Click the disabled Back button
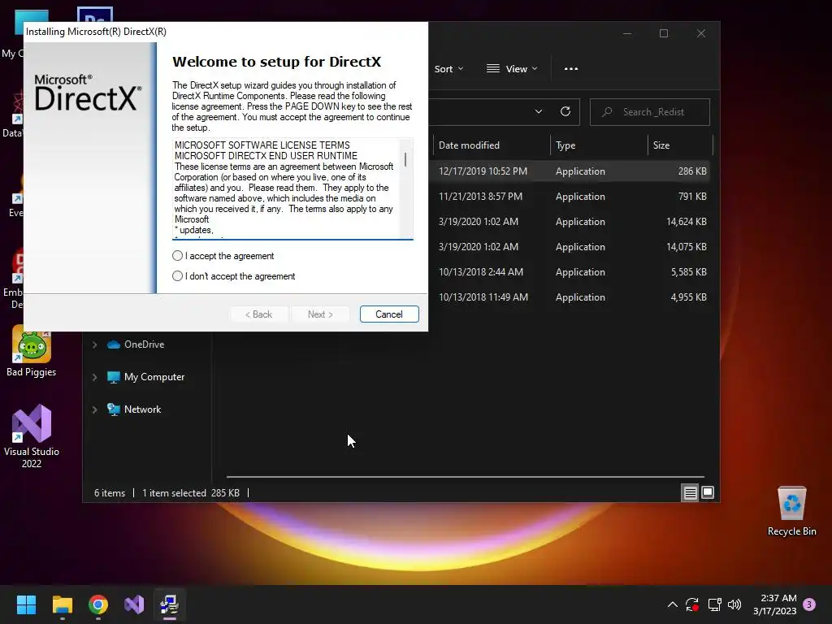The image size is (832, 624). click(259, 314)
